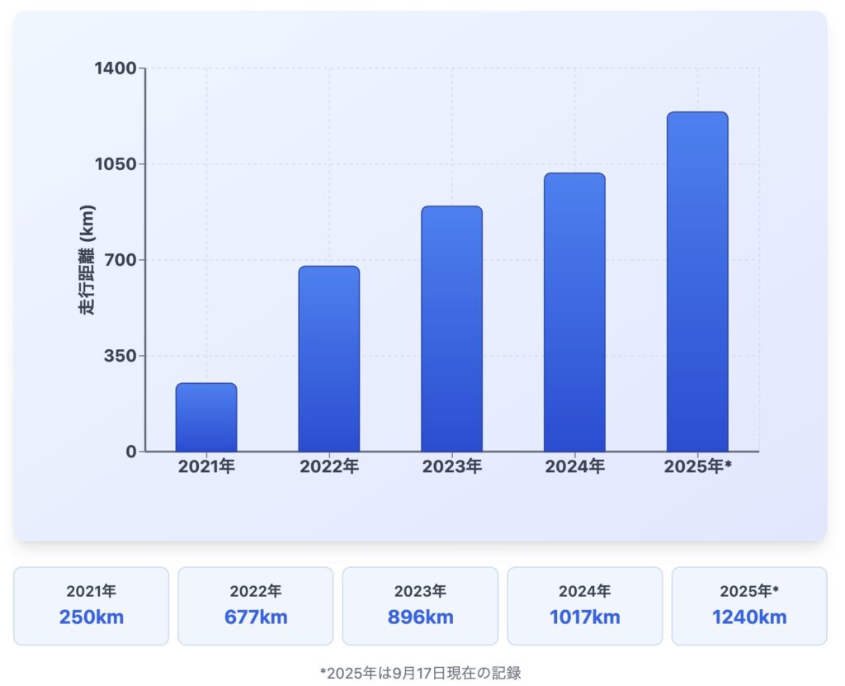The width and height of the screenshot is (845, 686).
Task: Click the tallest bar for 2025年*
Action: coord(697,281)
